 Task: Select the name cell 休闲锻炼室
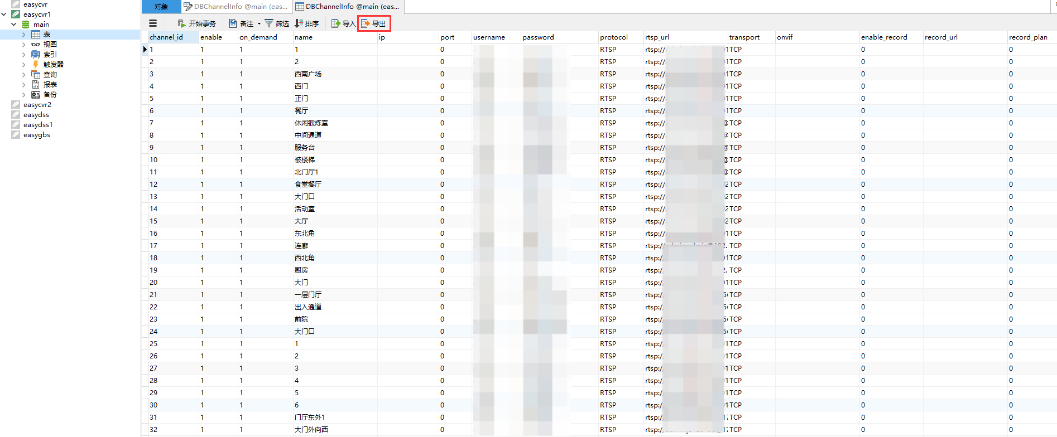pos(335,123)
